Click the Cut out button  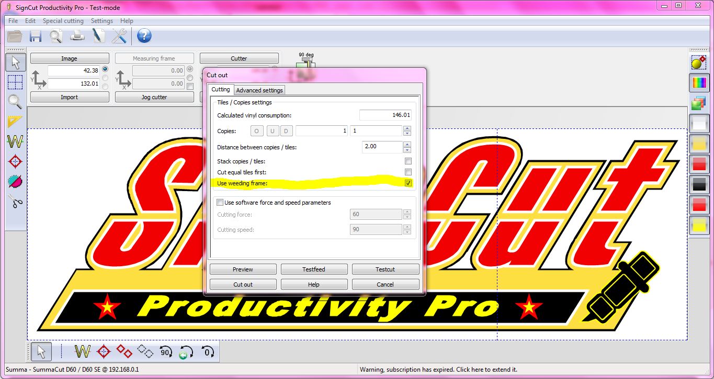pos(243,285)
